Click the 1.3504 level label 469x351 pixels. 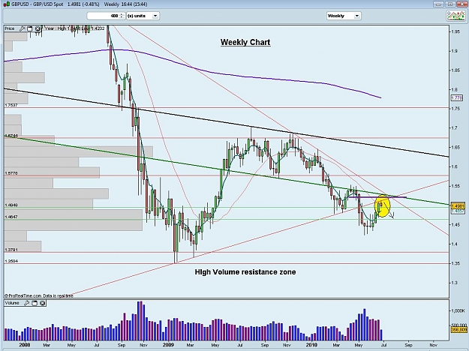coord(11,261)
